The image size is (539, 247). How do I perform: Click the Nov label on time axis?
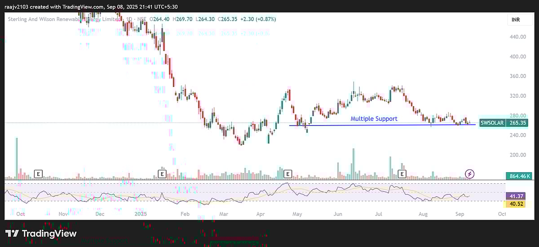pos(63,214)
